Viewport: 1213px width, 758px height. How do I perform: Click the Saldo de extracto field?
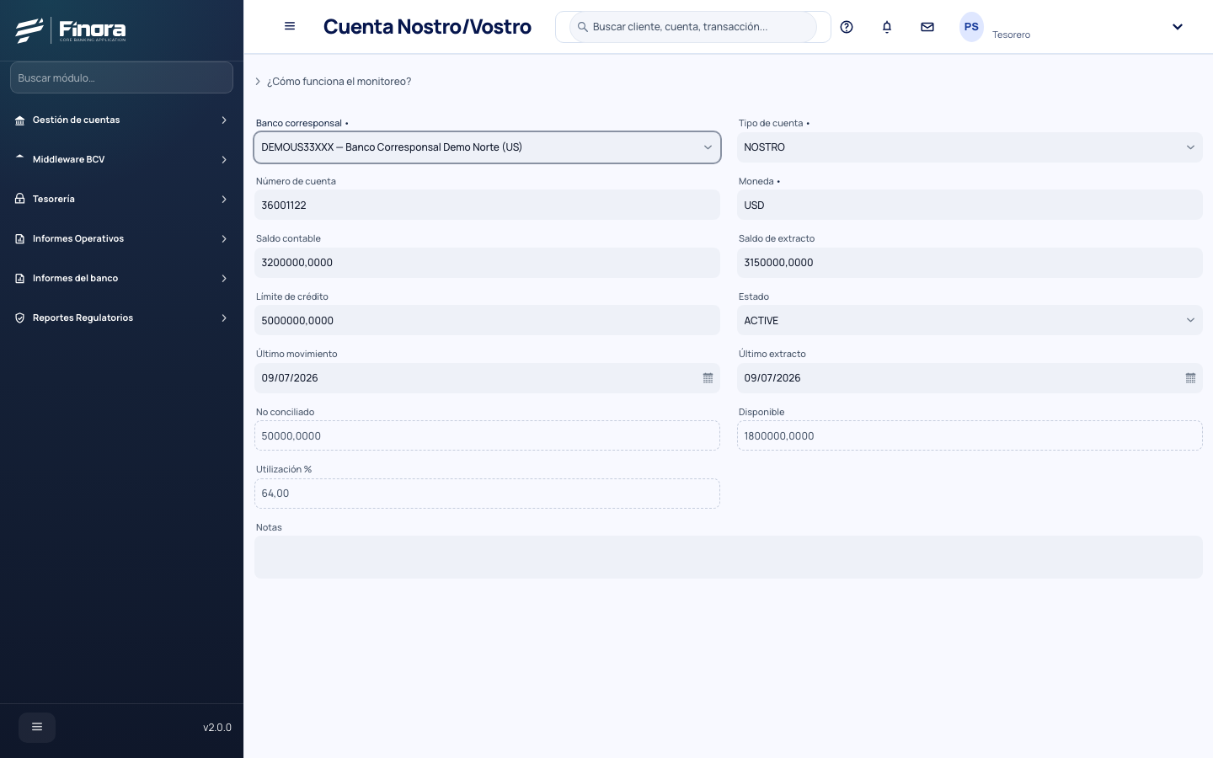click(970, 263)
